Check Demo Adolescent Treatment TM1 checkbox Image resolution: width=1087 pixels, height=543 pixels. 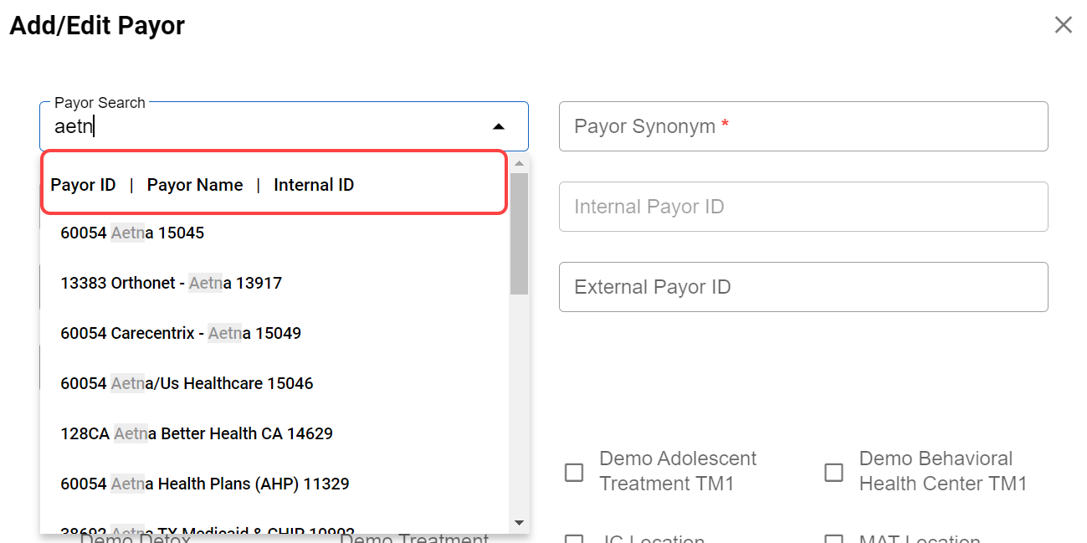pyautogui.click(x=574, y=472)
